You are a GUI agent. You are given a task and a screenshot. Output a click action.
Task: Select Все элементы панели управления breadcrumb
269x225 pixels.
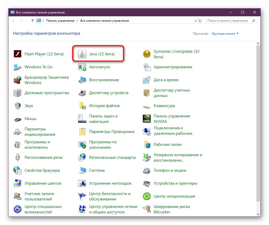click(x=104, y=21)
